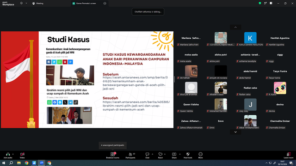Select R. Kartil's pink pony avatar
296x166 pixels.
280,88
